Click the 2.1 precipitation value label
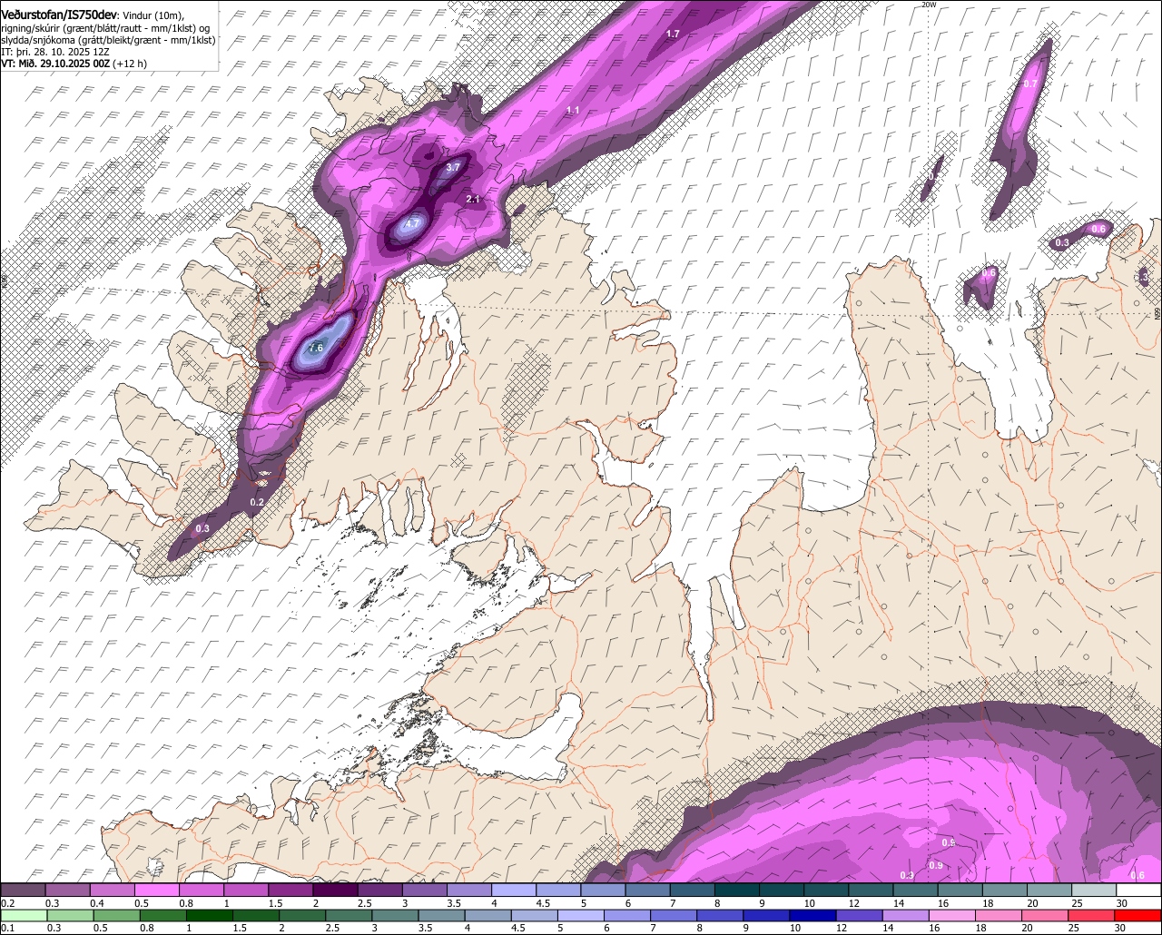The height and width of the screenshot is (935, 1162). coord(473,199)
